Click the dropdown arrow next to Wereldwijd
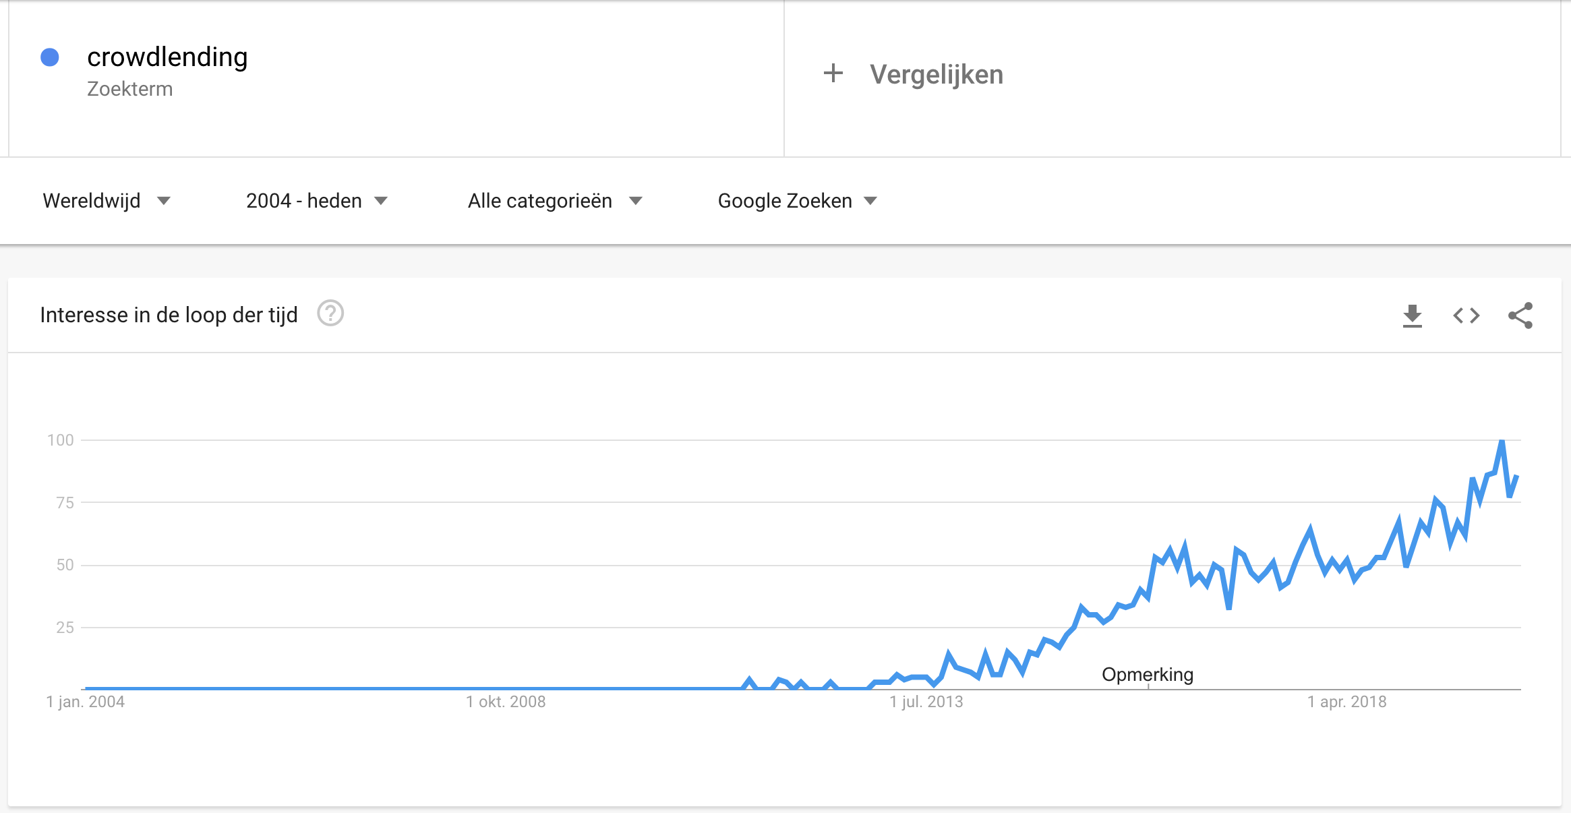Image resolution: width=1571 pixels, height=813 pixels. [x=164, y=201]
